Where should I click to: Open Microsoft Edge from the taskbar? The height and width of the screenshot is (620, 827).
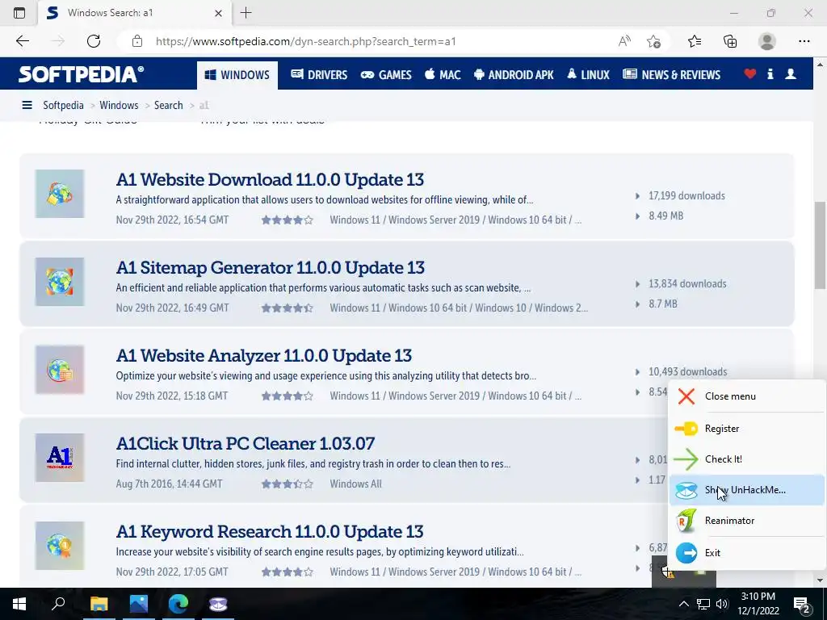(x=178, y=604)
